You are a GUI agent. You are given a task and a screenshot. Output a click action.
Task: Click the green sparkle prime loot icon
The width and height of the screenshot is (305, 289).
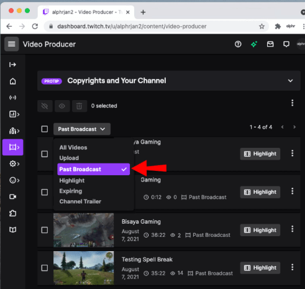[x=254, y=44]
